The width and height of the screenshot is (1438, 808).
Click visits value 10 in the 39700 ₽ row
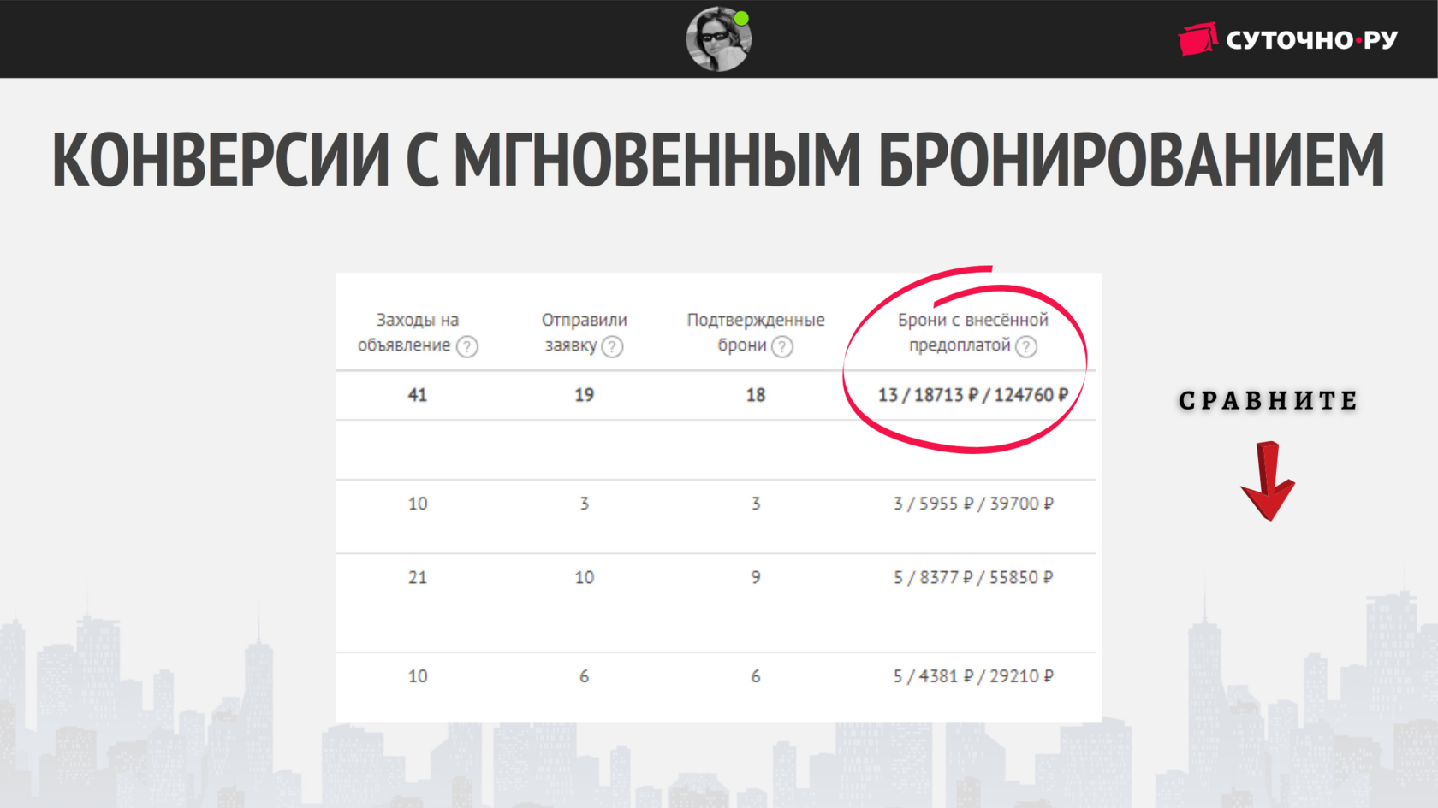point(418,504)
